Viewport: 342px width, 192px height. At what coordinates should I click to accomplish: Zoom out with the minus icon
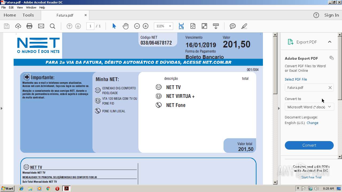[x=137, y=26]
